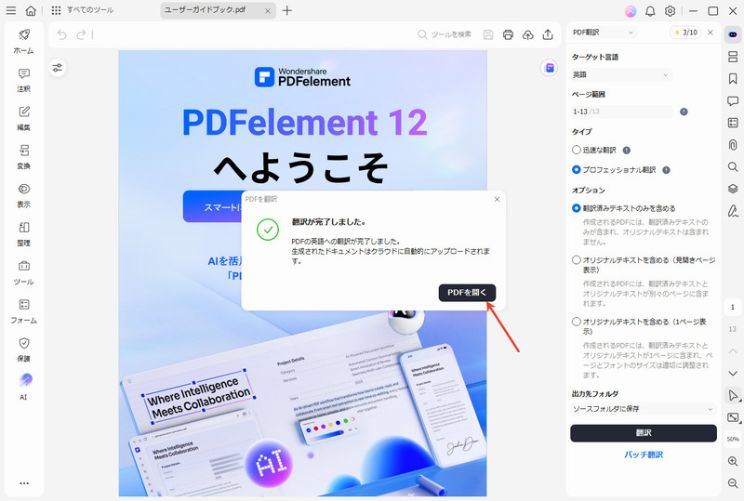Open attachments paperclip panel
Viewport: 744px width, 501px height.
733,145
